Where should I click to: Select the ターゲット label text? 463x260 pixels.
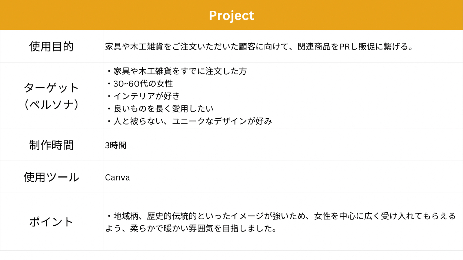click(x=51, y=88)
